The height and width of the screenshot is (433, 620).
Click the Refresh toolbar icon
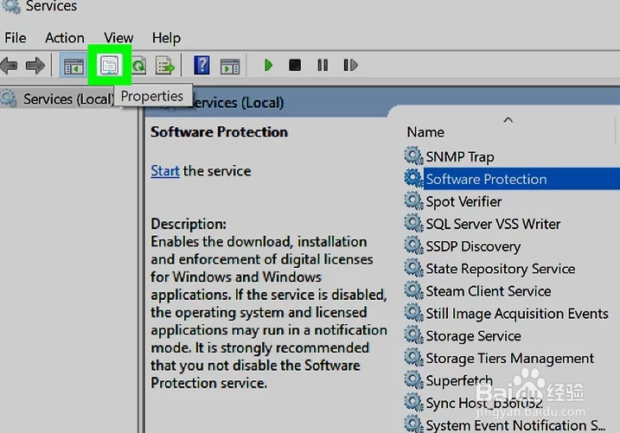[x=139, y=65]
